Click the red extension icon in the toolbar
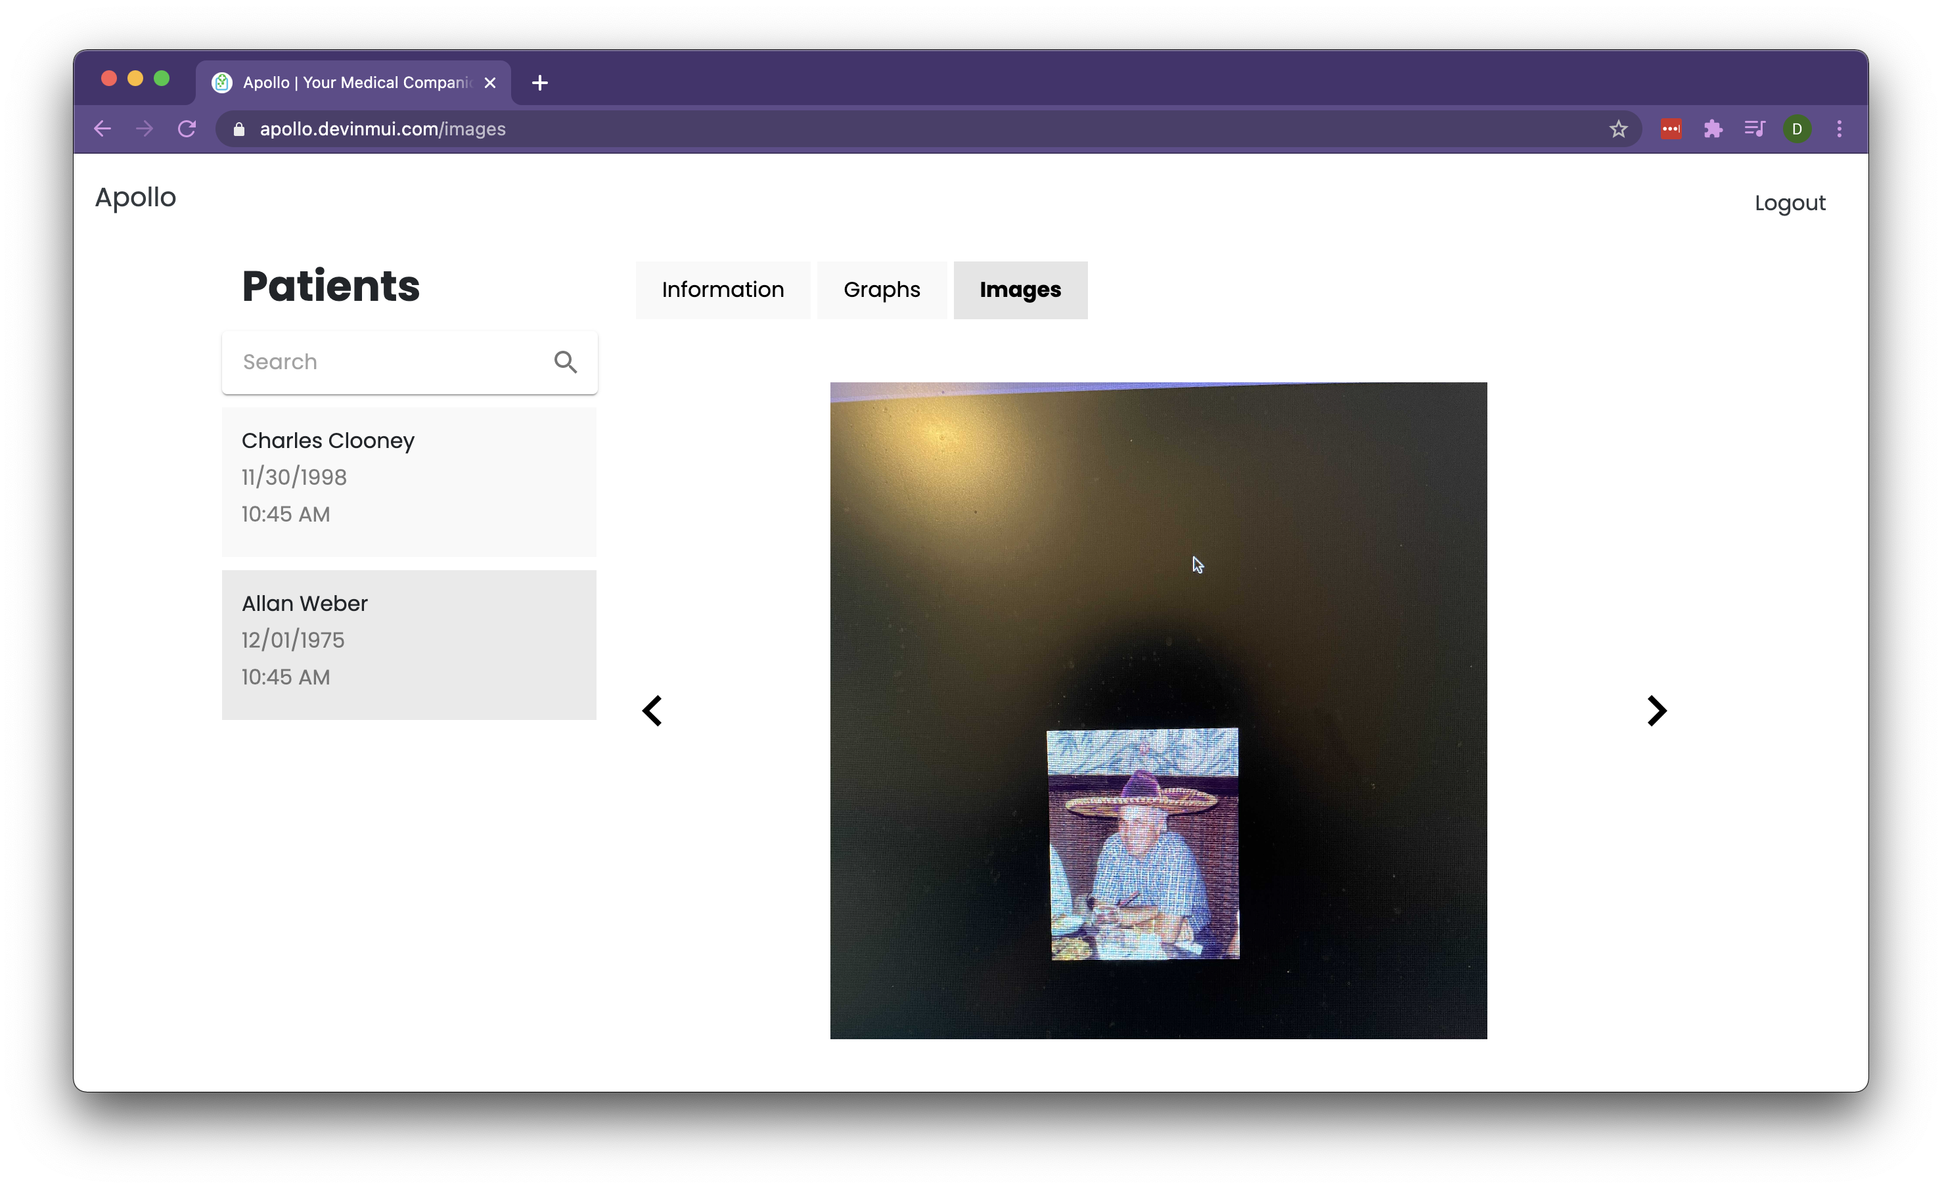The image size is (1942, 1189). click(x=1671, y=129)
